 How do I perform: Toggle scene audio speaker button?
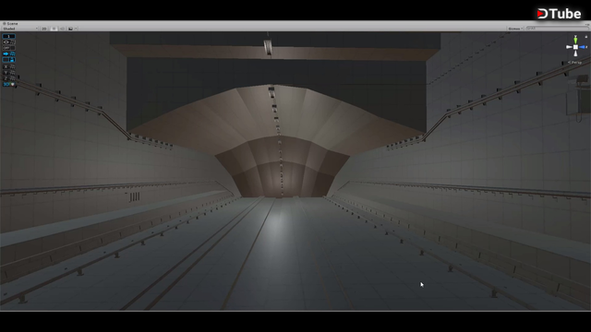[62, 29]
